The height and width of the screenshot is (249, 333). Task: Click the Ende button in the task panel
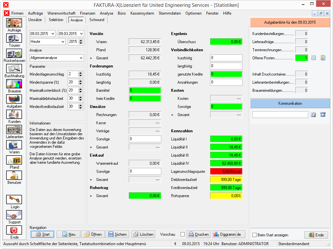316,235
